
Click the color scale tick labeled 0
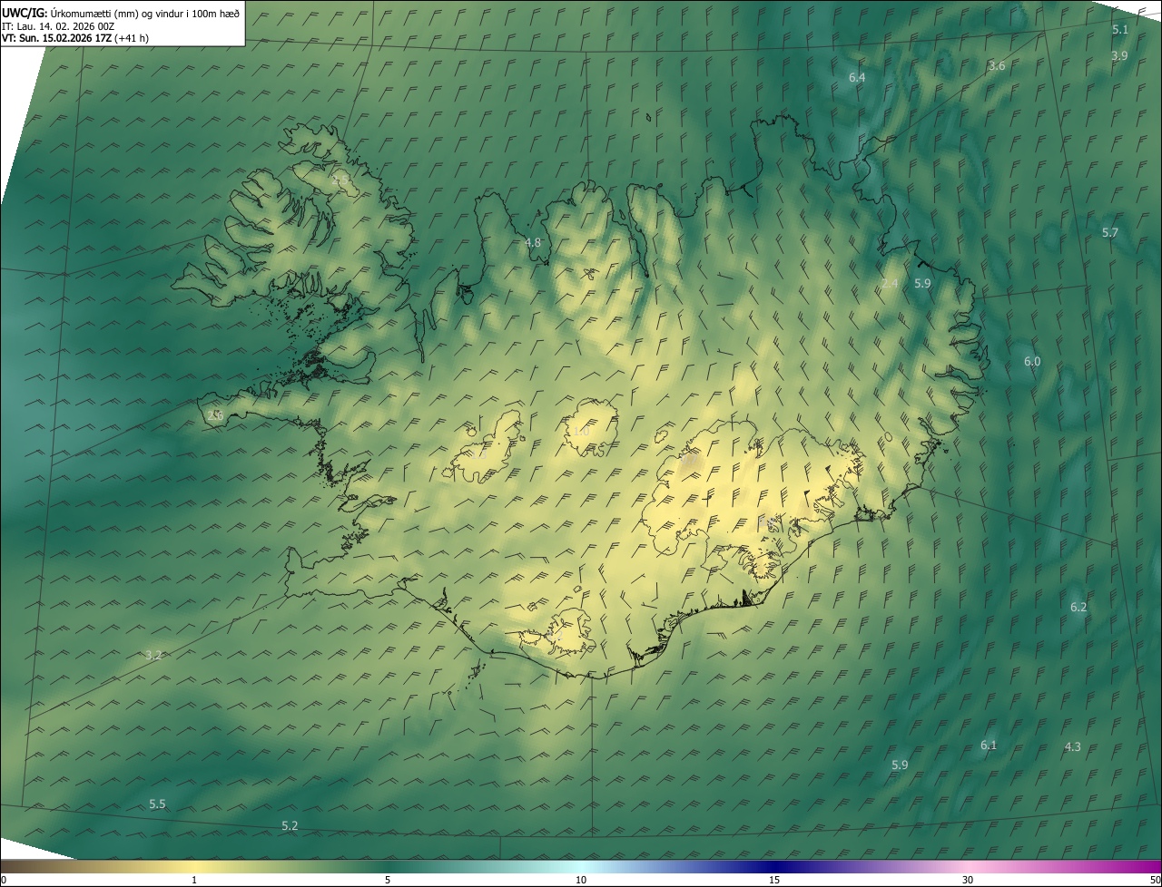pyautogui.click(x=3, y=881)
